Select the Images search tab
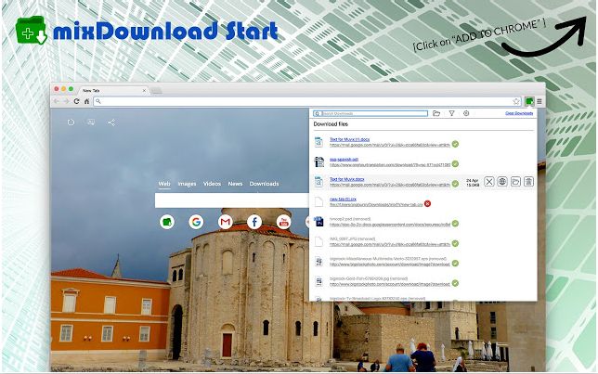 click(x=187, y=184)
